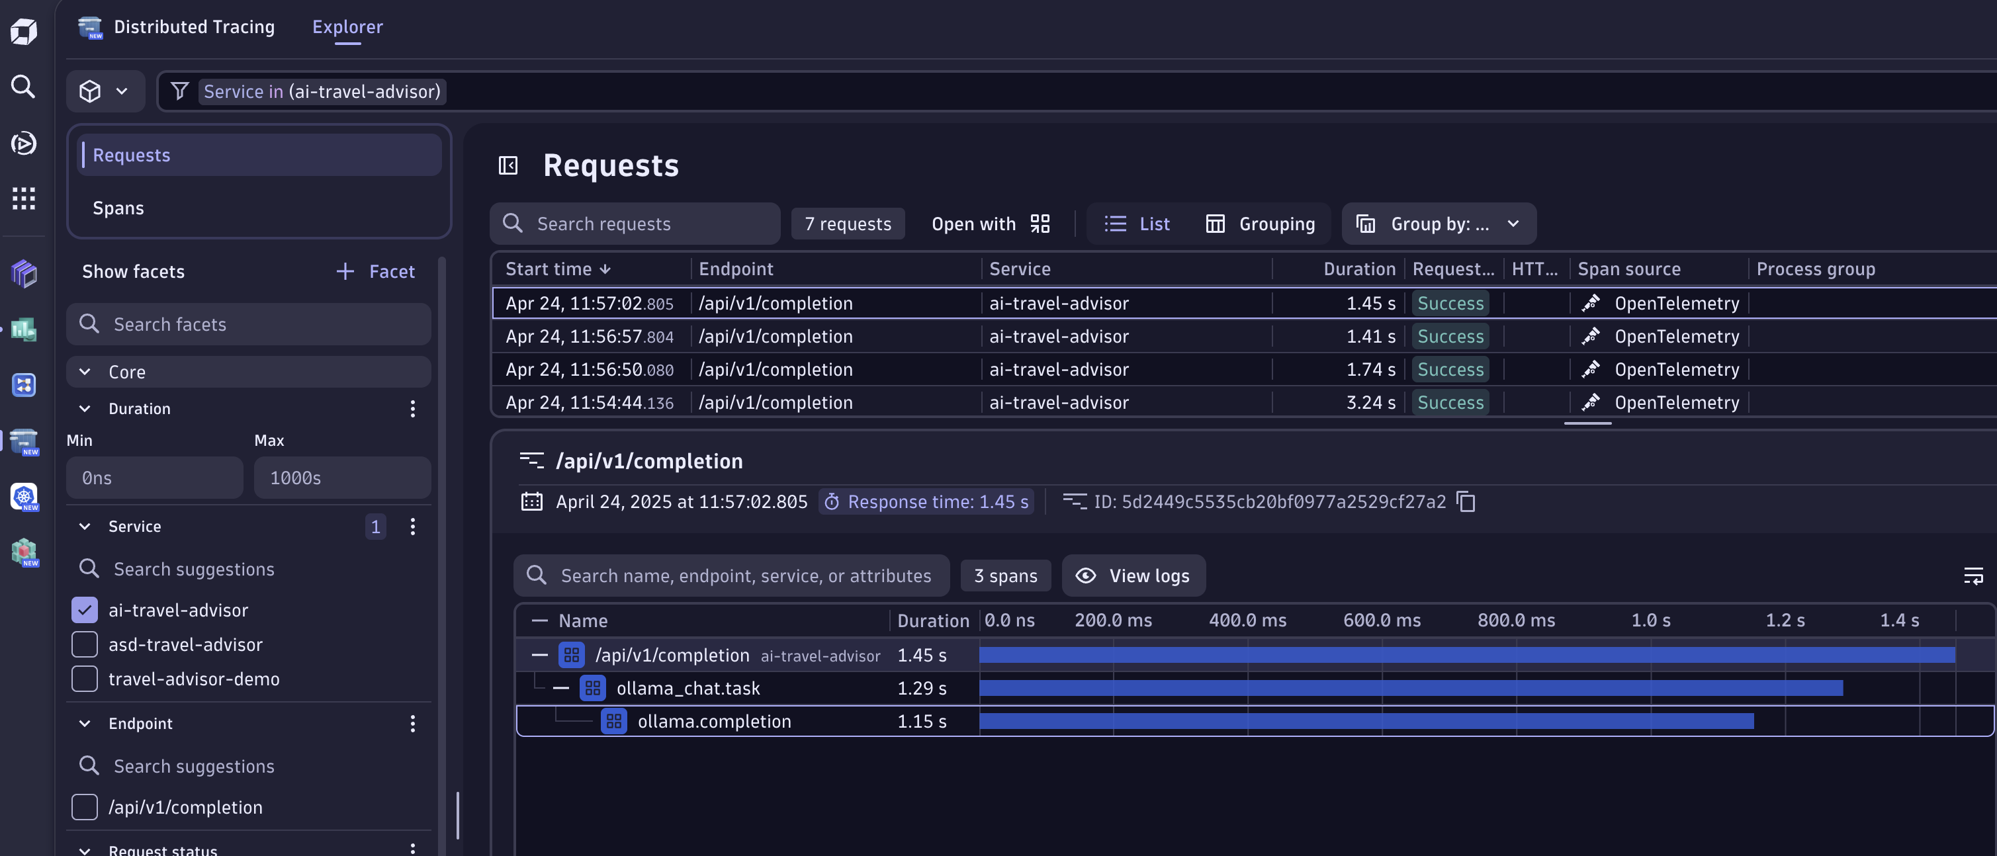This screenshot has width=1997, height=856.
Task: Click the Open with button
Action: point(991,224)
